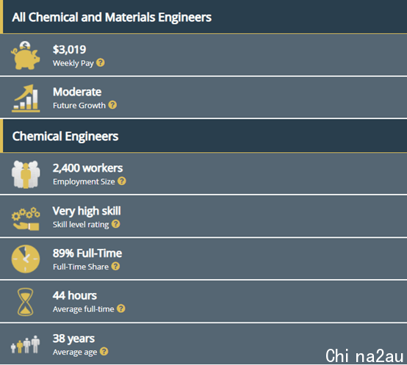
Task: Select the All Chemical and Materials Engineers header
Action: click(x=203, y=17)
